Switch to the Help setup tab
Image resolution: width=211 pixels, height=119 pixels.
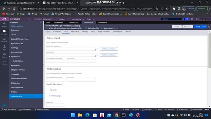[75, 32]
